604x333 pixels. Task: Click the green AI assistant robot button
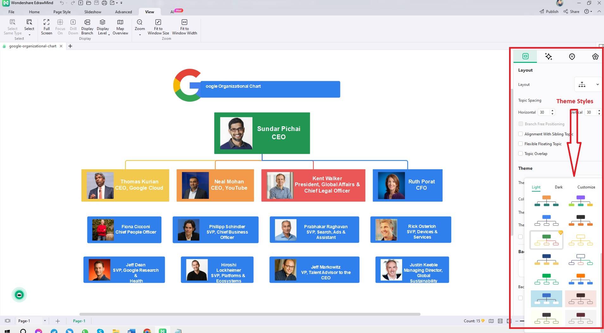[19, 295]
